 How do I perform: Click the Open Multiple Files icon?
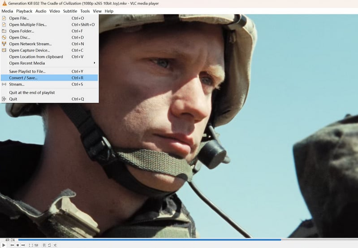point(4,25)
